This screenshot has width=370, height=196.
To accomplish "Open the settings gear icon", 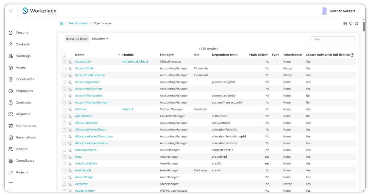I will pyautogui.click(x=357, y=23).
